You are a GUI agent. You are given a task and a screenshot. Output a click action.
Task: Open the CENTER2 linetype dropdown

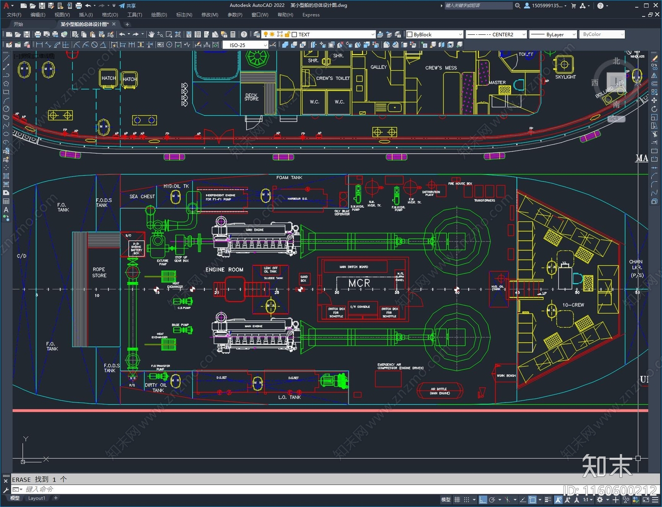523,34
